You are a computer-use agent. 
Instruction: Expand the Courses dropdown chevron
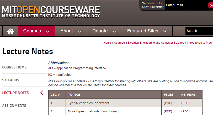coord(47,32)
